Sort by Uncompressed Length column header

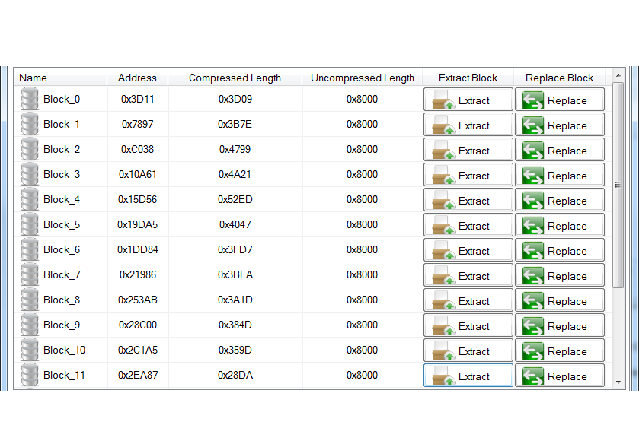pyautogui.click(x=363, y=78)
